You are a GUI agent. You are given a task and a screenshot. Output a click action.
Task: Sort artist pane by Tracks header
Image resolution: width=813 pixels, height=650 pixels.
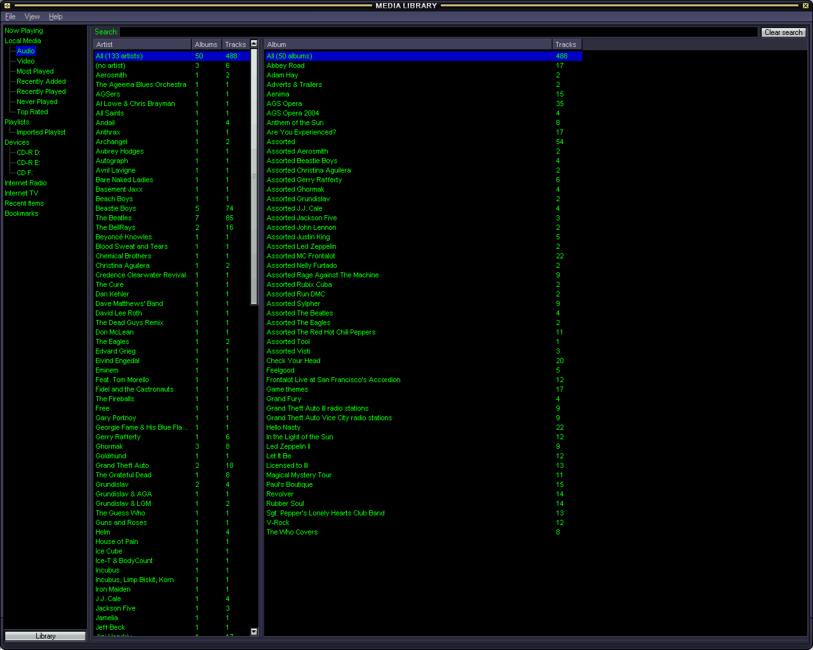235,44
